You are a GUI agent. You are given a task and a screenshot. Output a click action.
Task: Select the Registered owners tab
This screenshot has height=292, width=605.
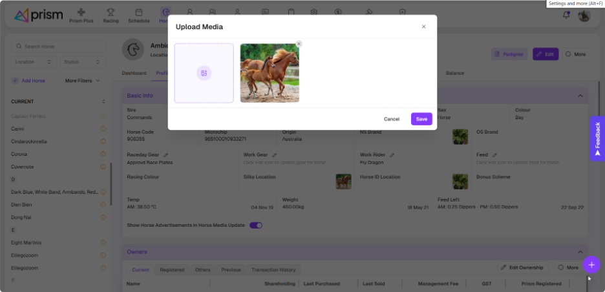coord(172,269)
